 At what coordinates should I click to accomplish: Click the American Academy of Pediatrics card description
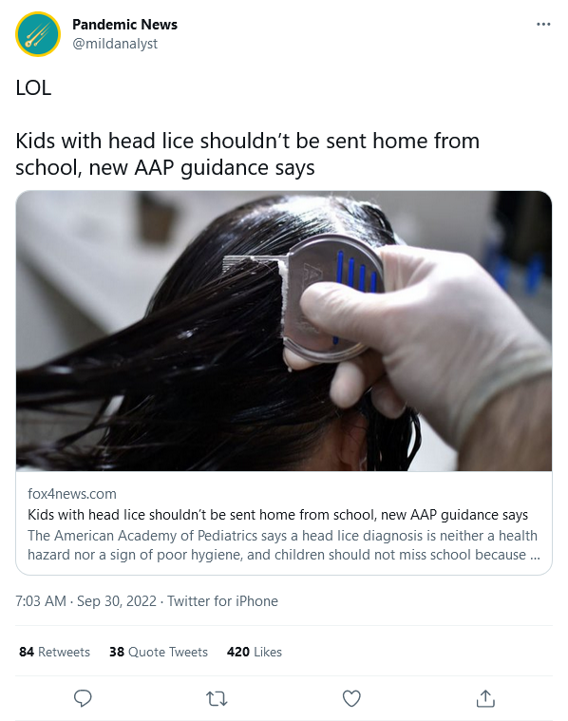(284, 545)
